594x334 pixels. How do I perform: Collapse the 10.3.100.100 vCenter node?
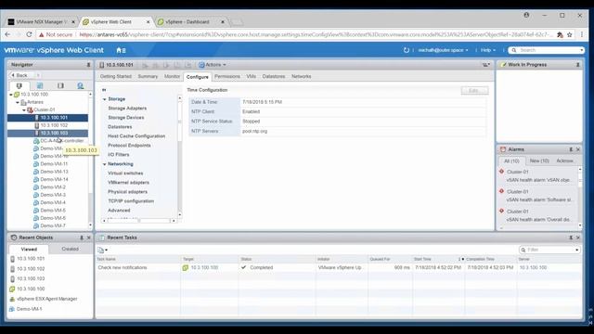[11, 95]
